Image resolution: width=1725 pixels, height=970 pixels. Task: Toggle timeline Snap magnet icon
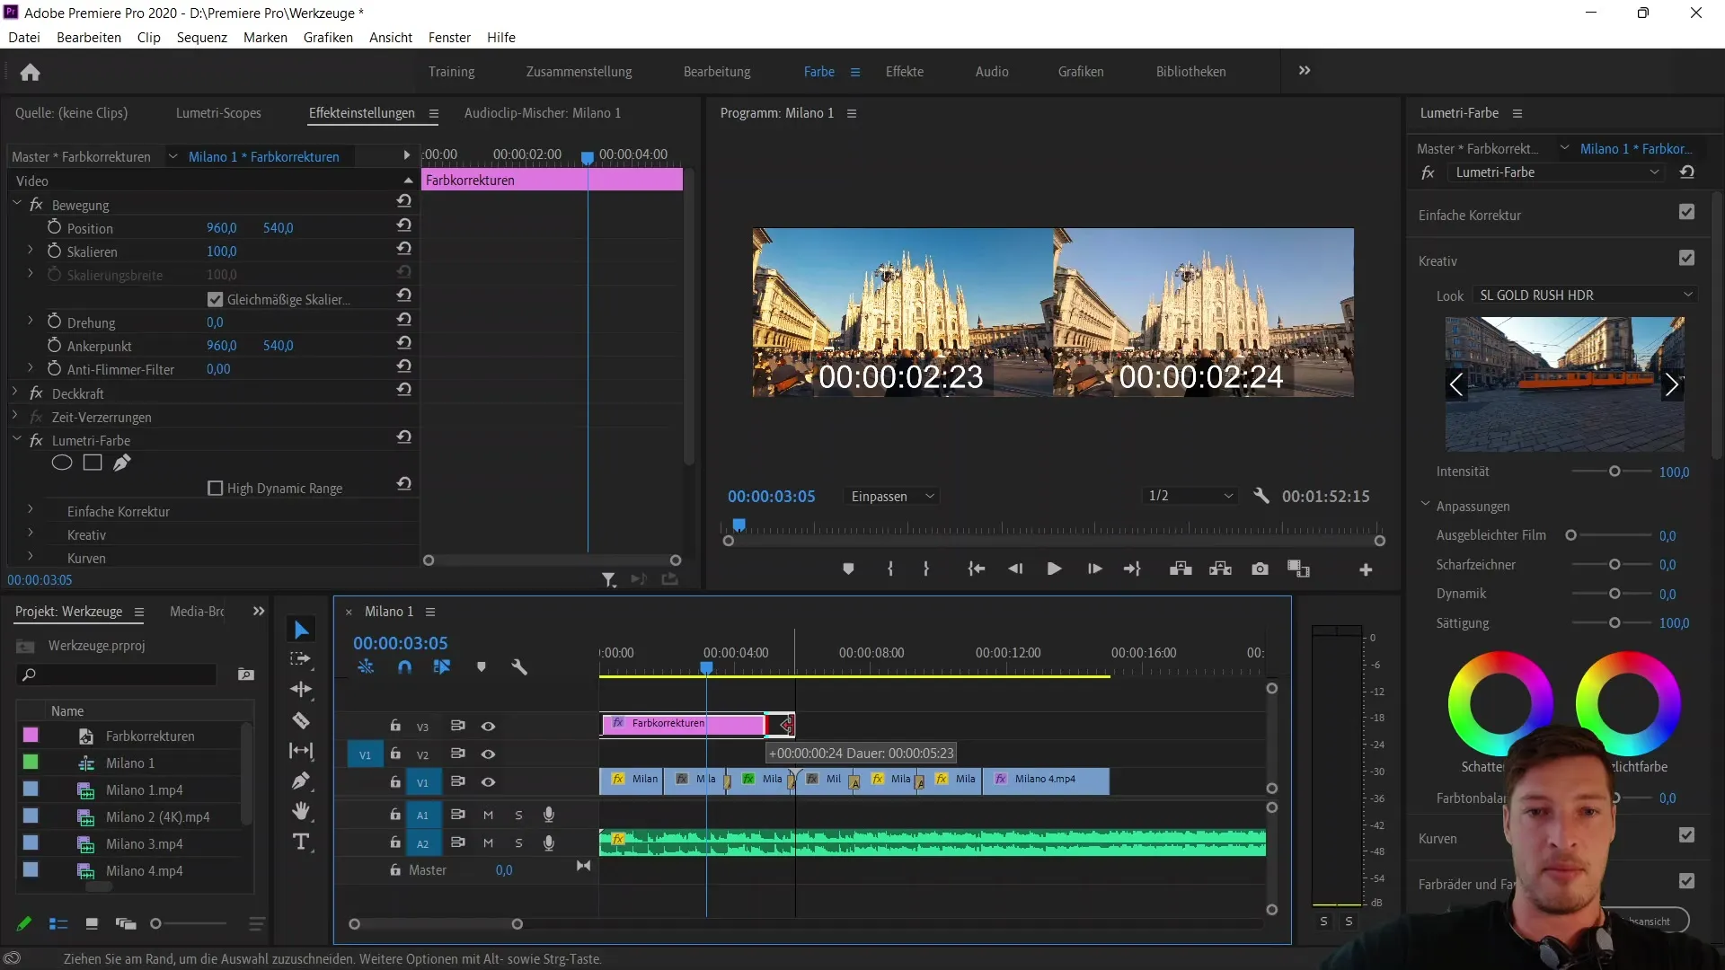pyautogui.click(x=404, y=667)
